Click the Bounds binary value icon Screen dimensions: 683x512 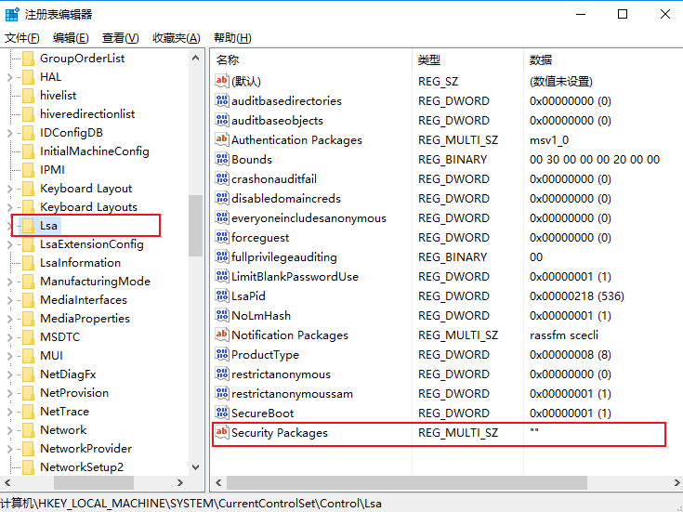click(x=222, y=160)
